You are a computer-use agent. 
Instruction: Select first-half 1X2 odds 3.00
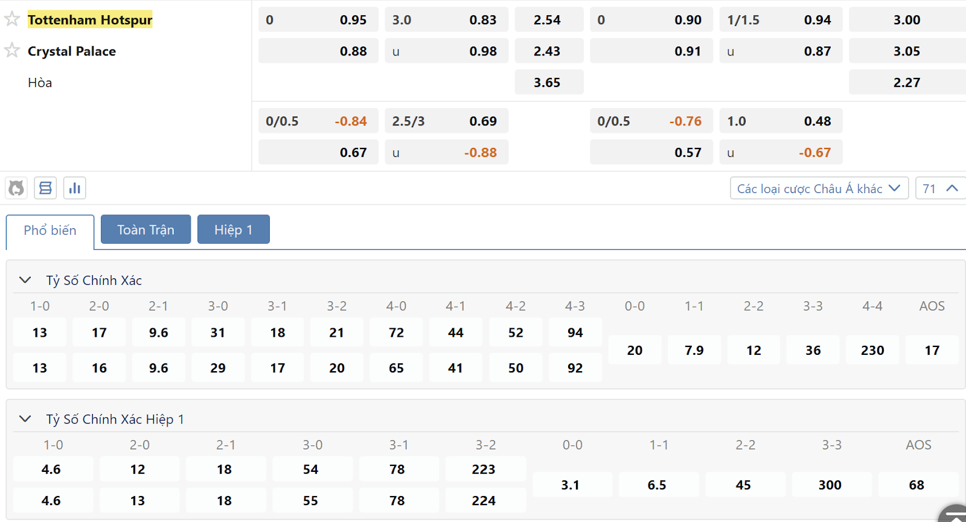pyautogui.click(x=907, y=20)
